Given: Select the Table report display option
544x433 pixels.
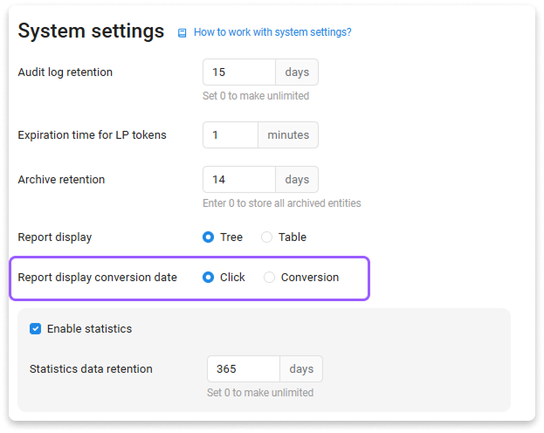Looking at the screenshot, I should tap(267, 237).
